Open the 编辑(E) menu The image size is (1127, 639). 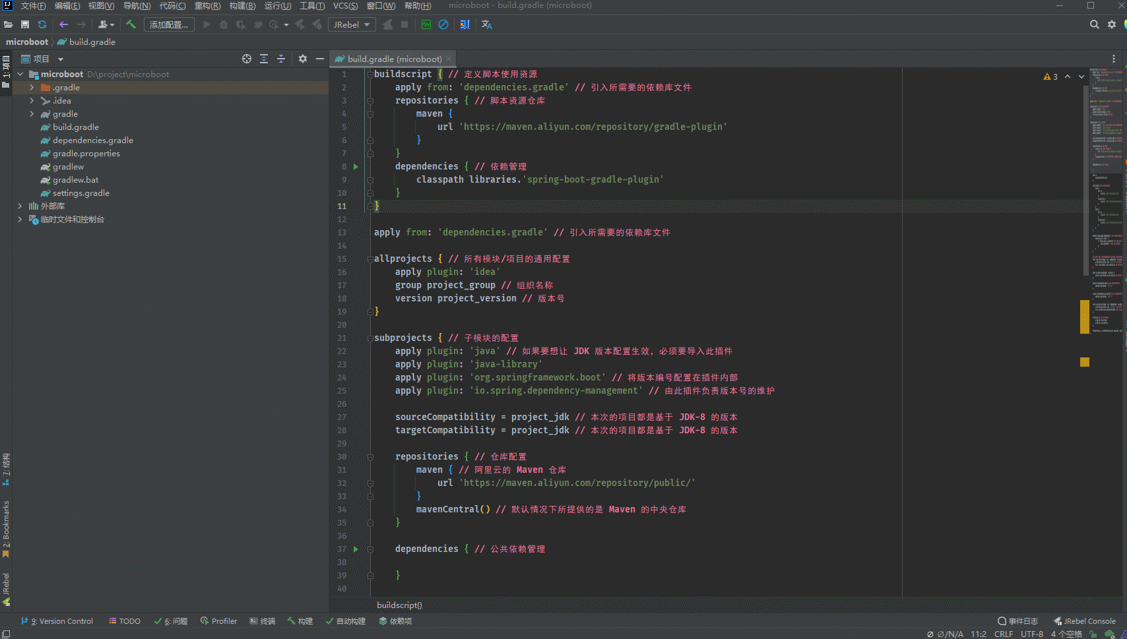(67, 6)
